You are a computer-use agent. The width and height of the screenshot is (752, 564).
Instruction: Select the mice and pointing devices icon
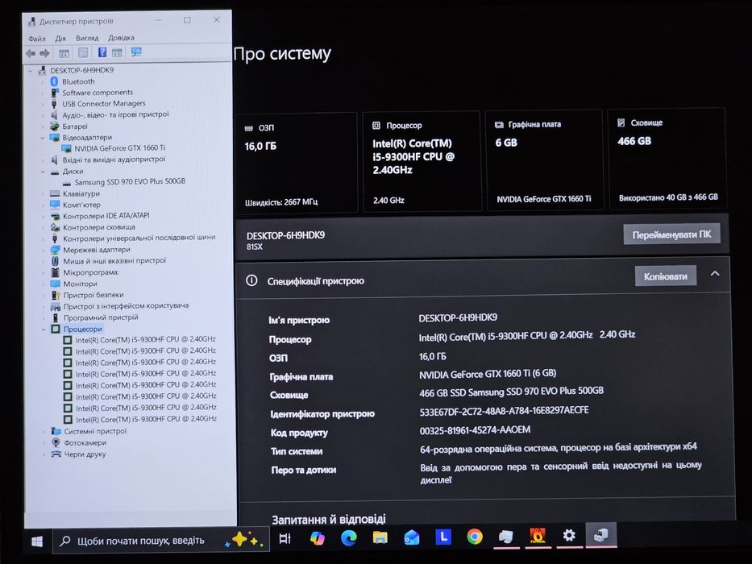tap(55, 261)
